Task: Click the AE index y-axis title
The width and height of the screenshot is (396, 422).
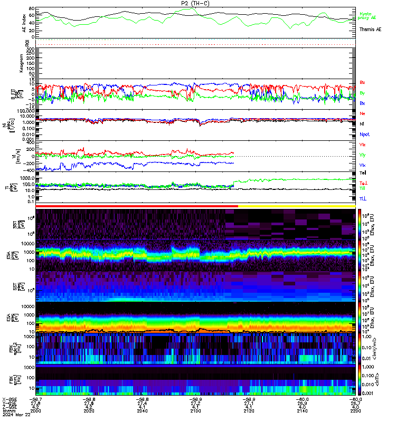Action: 24,23
